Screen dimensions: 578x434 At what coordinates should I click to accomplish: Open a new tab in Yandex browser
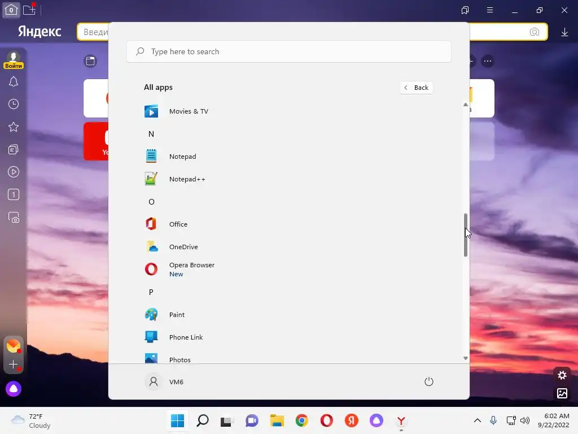pos(29,10)
